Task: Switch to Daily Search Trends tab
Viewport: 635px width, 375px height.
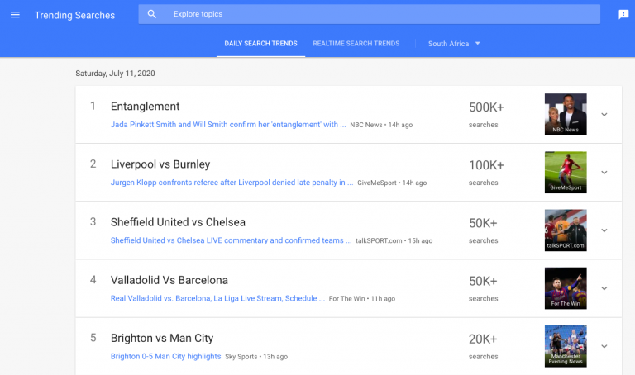Action: pos(260,44)
